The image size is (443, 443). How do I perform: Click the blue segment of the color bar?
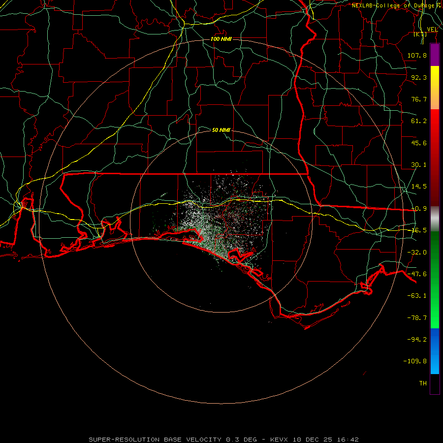click(x=435, y=351)
